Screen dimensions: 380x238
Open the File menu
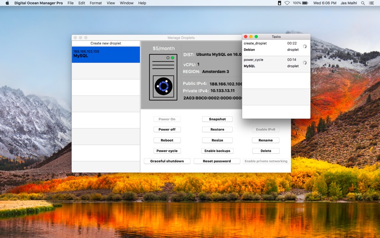pos(70,3)
